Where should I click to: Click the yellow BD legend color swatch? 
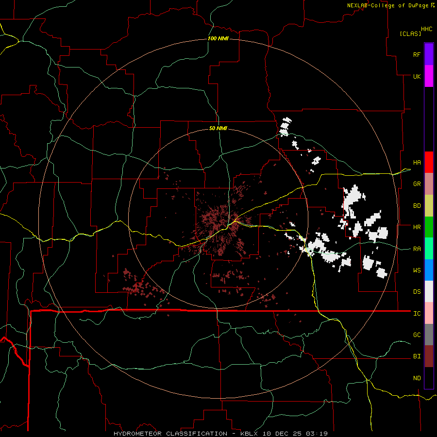pyautogui.click(x=429, y=206)
